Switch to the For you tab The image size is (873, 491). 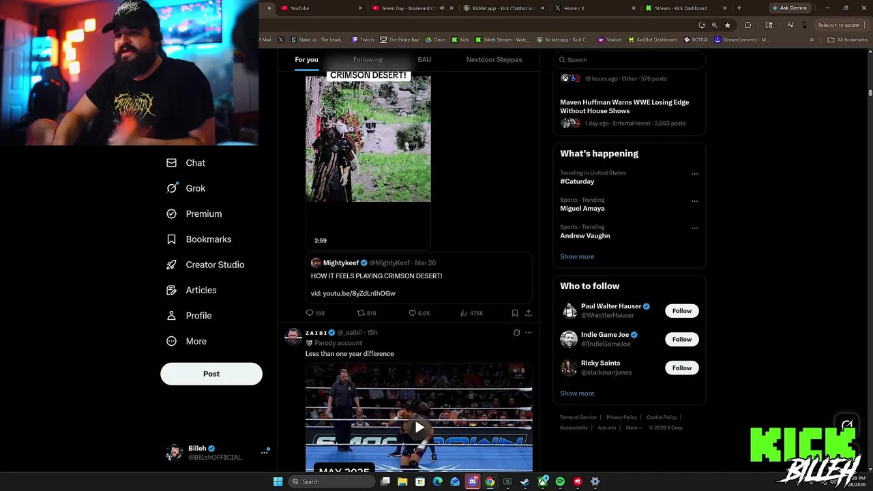[306, 59]
